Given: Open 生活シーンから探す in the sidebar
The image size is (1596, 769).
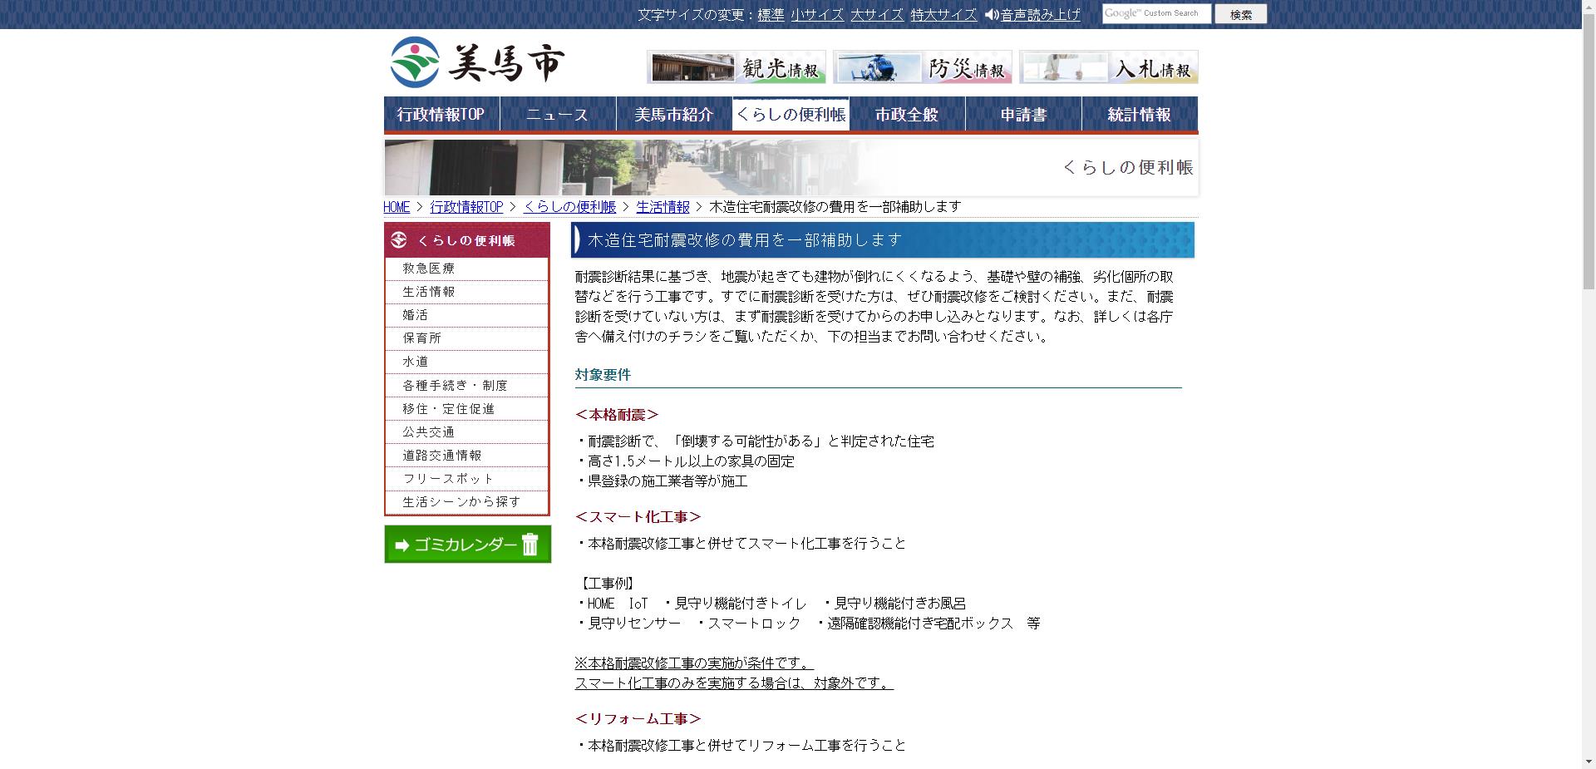Looking at the screenshot, I should [461, 502].
